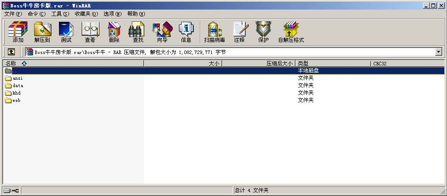Go up one level with arrow button
The width and height of the screenshot is (447, 196).
point(11,52)
